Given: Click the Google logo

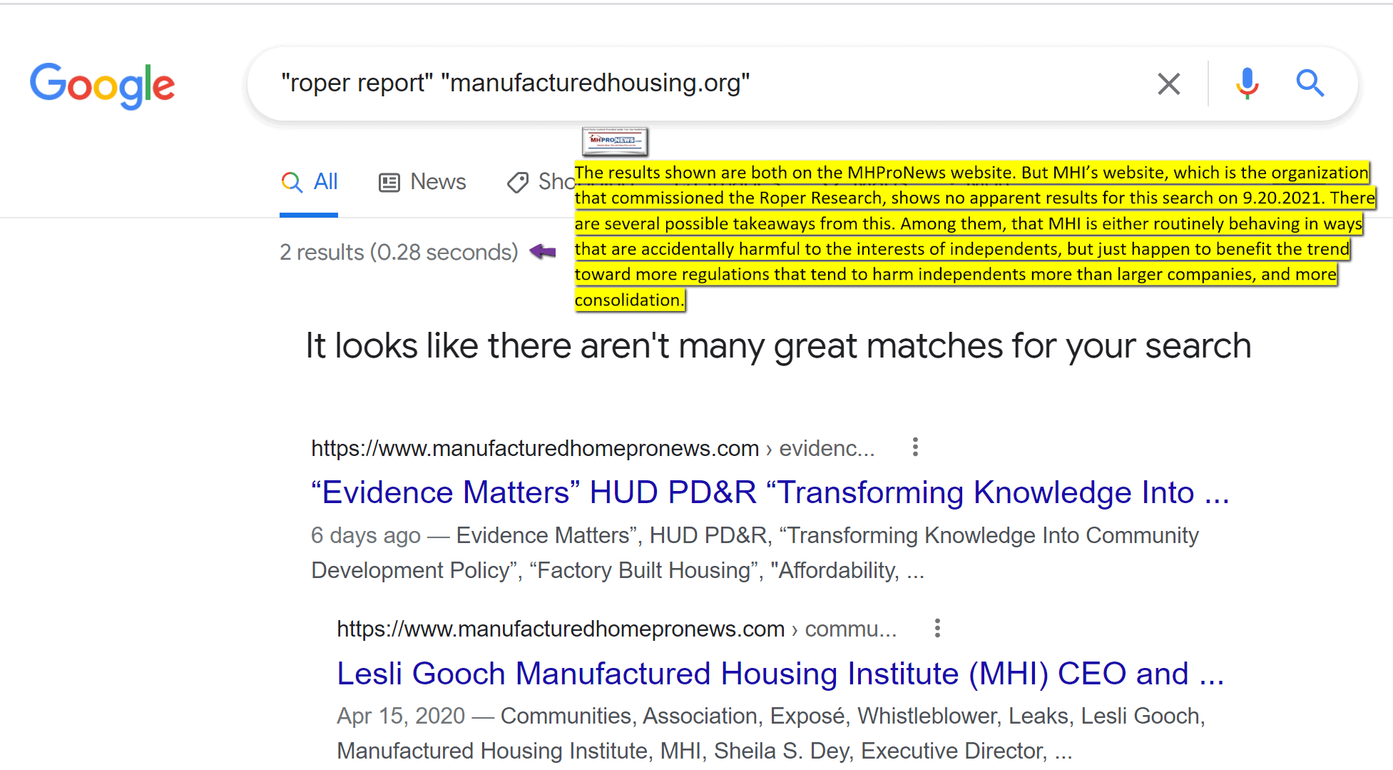Looking at the screenshot, I should coord(102,85).
